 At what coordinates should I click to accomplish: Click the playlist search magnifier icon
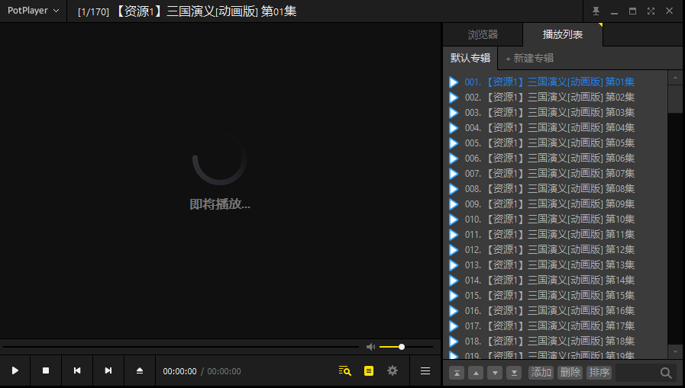click(666, 373)
